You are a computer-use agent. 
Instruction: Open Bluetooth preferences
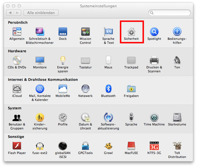click(108, 89)
